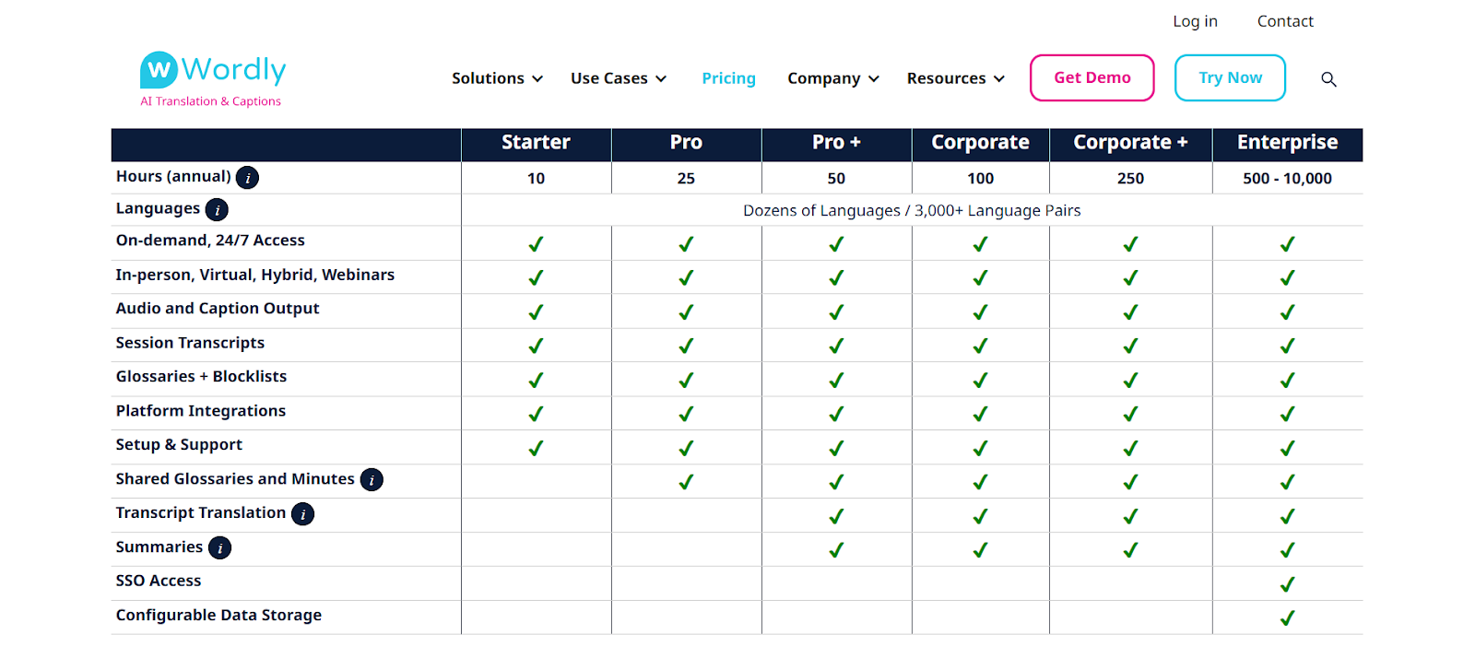Screen dimensions: 1475x658
Task: Click the 500 - 10,000 hours cell
Action: pos(1287,179)
